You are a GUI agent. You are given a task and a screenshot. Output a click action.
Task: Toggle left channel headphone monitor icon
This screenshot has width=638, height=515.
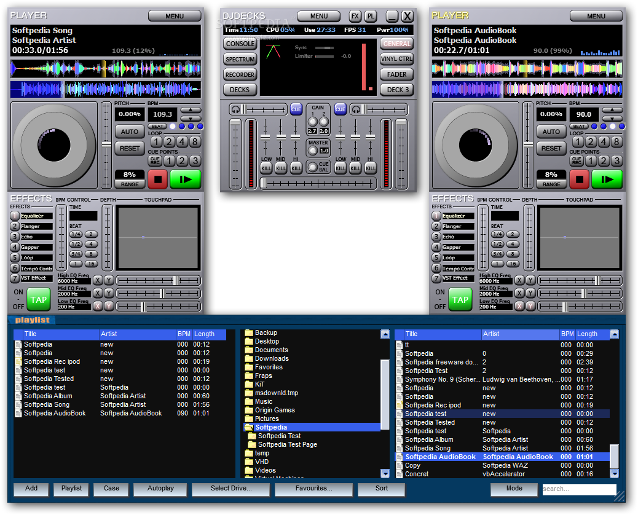235,109
